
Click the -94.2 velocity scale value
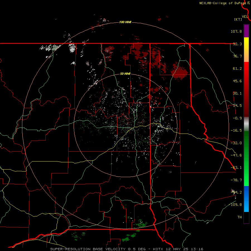click(236, 192)
